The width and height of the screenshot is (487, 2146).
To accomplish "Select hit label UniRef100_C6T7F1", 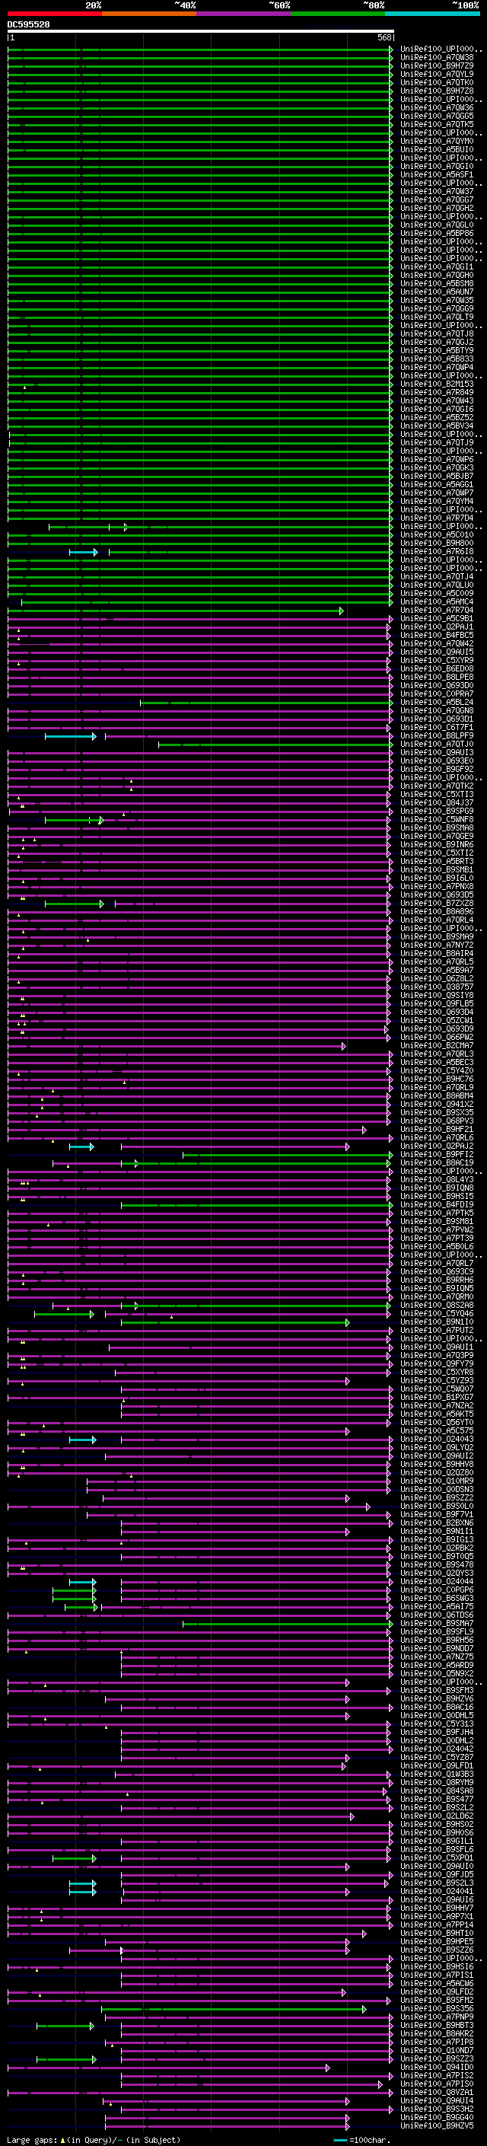I will (x=437, y=727).
